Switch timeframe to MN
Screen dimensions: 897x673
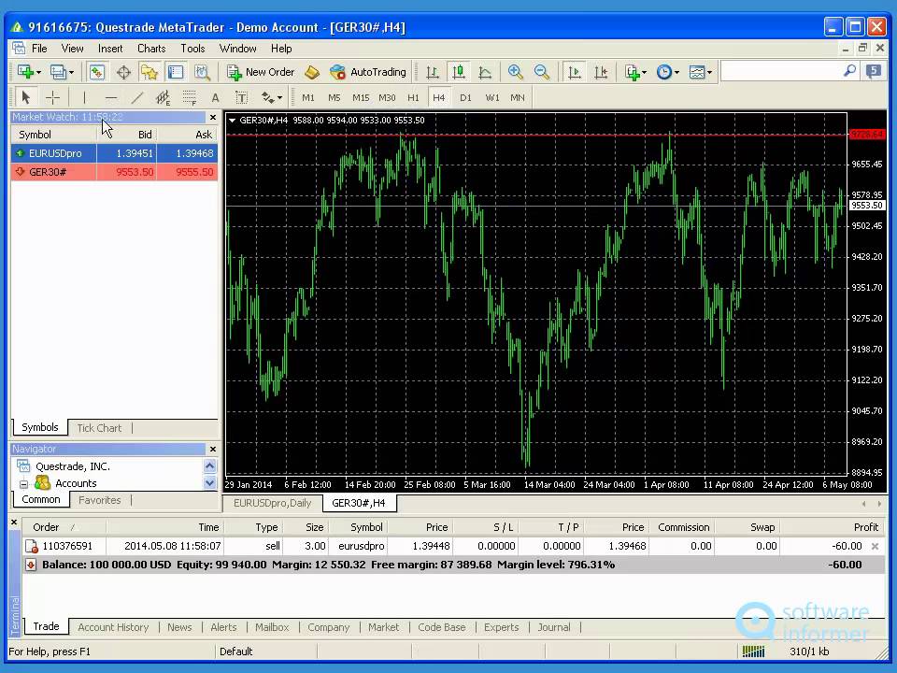click(518, 98)
